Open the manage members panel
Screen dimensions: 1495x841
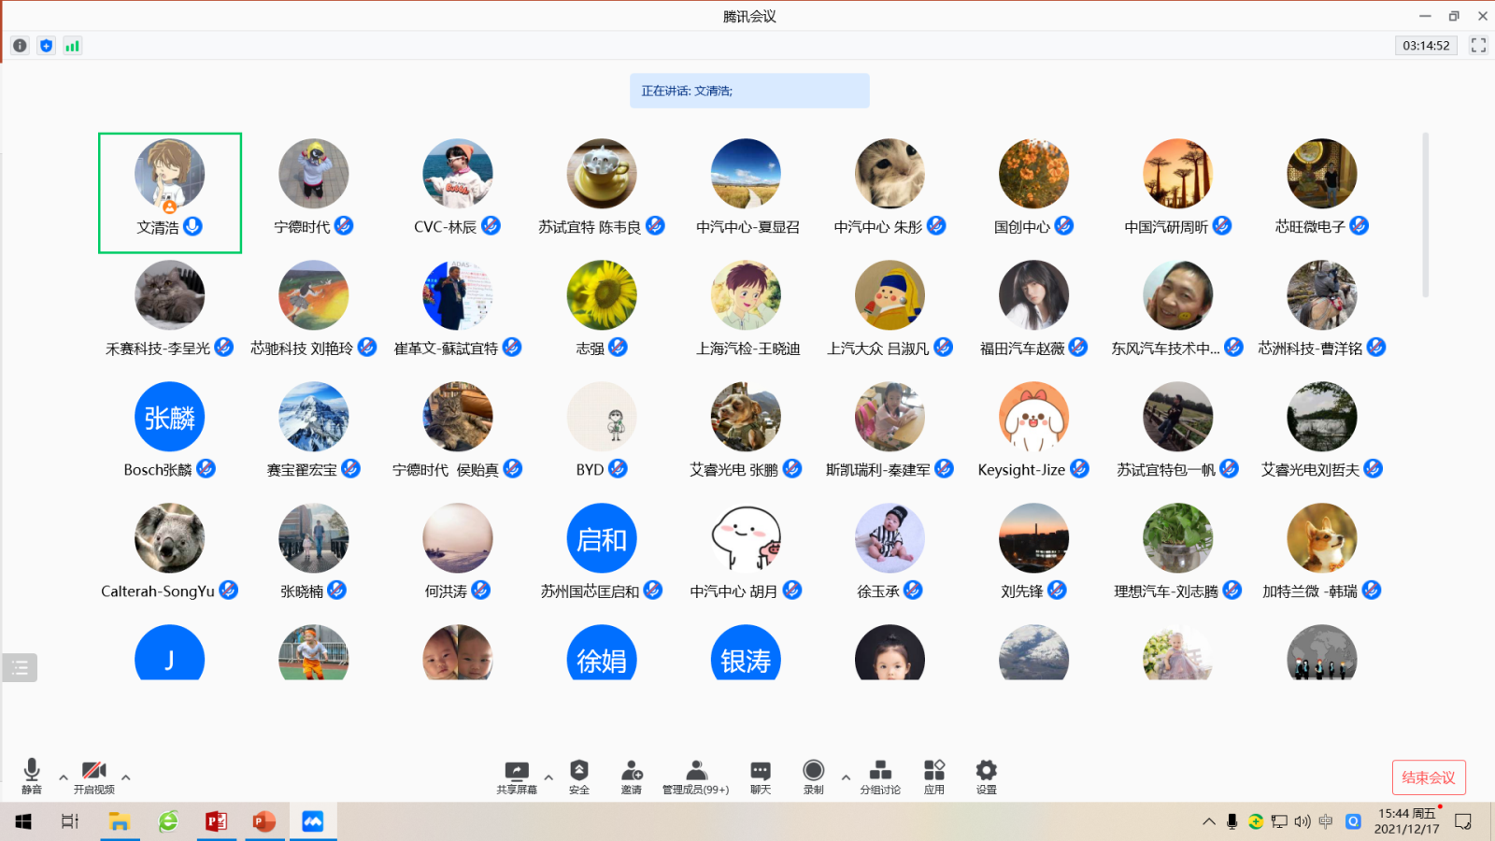click(x=695, y=776)
